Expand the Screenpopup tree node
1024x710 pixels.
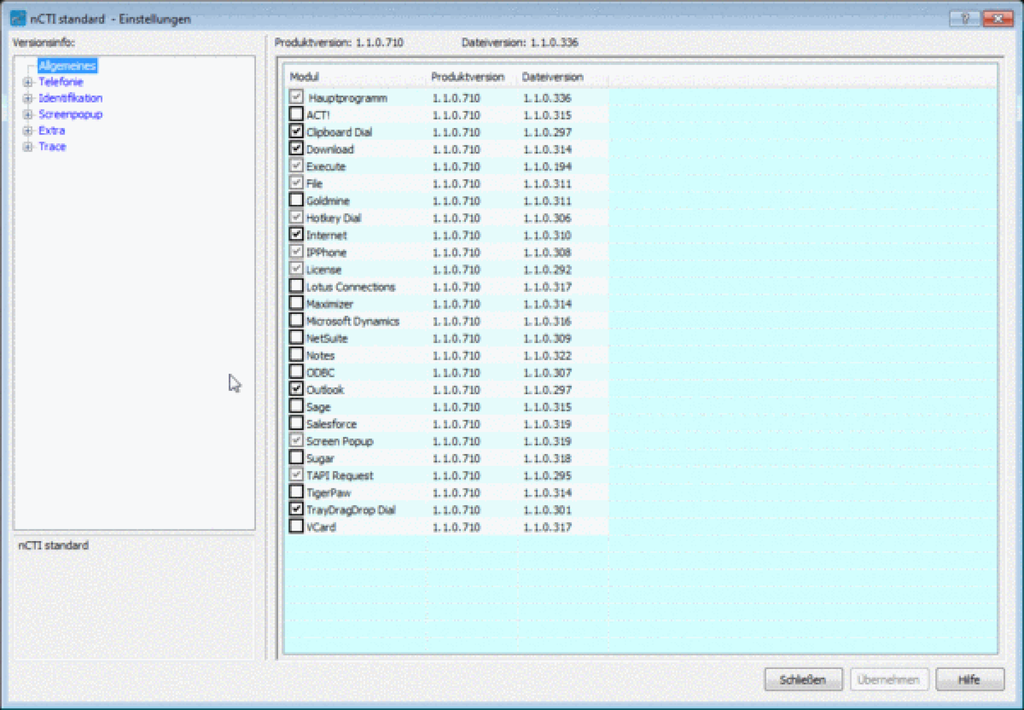tap(28, 114)
